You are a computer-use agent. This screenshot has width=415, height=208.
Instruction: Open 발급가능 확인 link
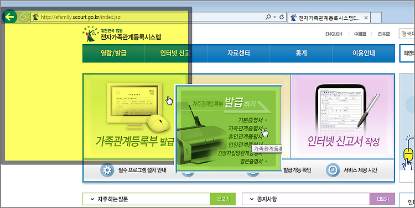(297, 170)
